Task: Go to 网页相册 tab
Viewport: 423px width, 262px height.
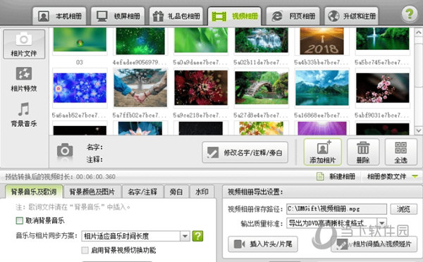Action: (293, 16)
